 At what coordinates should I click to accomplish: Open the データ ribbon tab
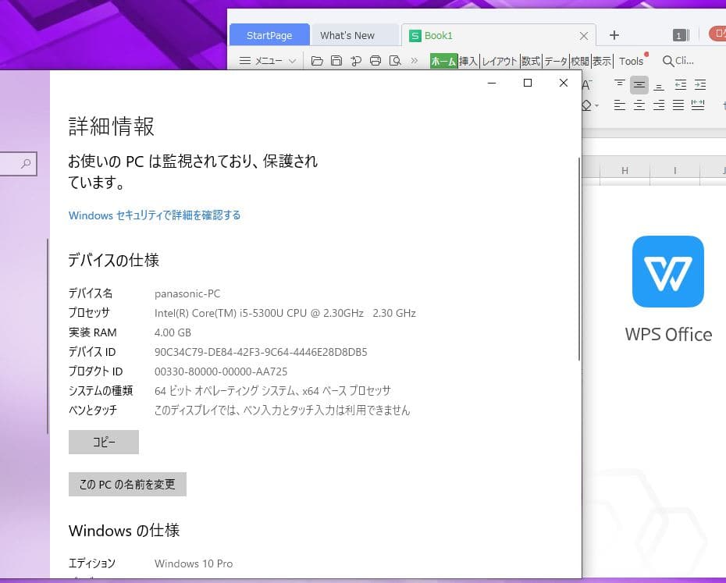[x=556, y=61]
